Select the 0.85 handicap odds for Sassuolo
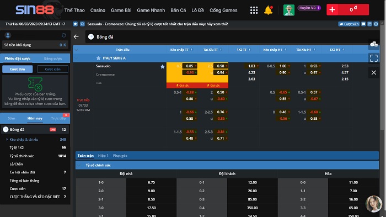This screenshot has height=217, width=386. point(190,66)
